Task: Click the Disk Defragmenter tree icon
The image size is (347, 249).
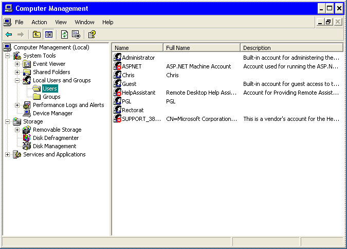Action: 27,138
